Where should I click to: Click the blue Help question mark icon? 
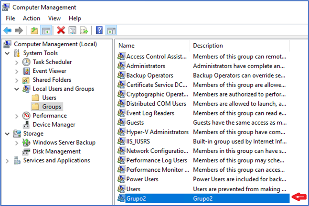tap(99, 30)
